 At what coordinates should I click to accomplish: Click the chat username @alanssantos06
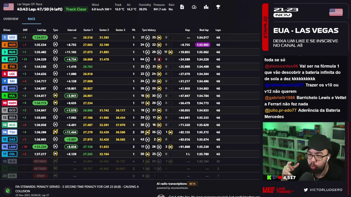tap(281, 66)
